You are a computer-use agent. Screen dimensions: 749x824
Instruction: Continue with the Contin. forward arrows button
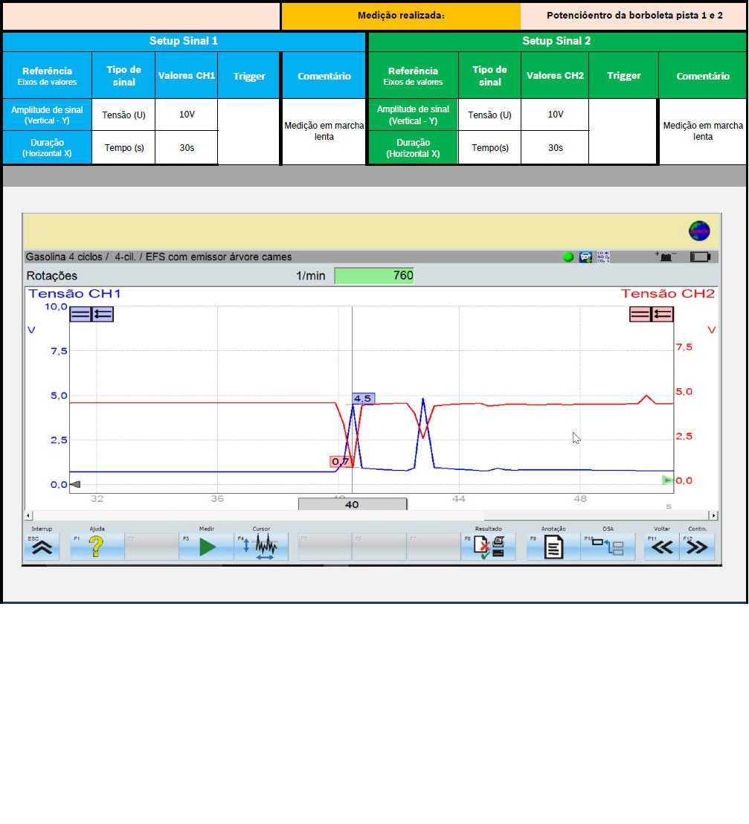click(x=697, y=547)
